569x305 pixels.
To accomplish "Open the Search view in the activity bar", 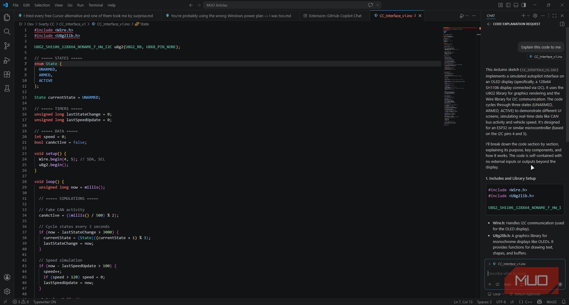I will [x=7, y=32].
